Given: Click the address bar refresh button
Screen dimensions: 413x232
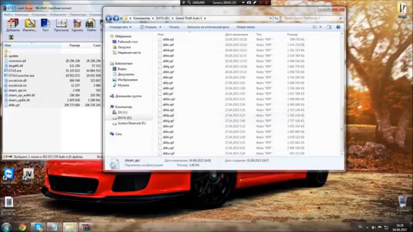Looking at the screenshot, I should [276, 18].
